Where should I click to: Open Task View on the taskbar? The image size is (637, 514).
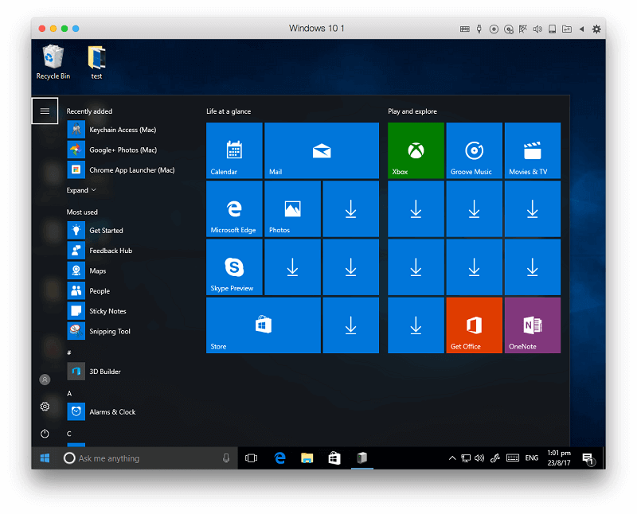click(251, 458)
